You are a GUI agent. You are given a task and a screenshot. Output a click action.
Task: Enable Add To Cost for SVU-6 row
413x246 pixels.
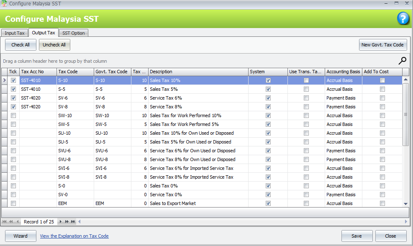tap(382, 151)
